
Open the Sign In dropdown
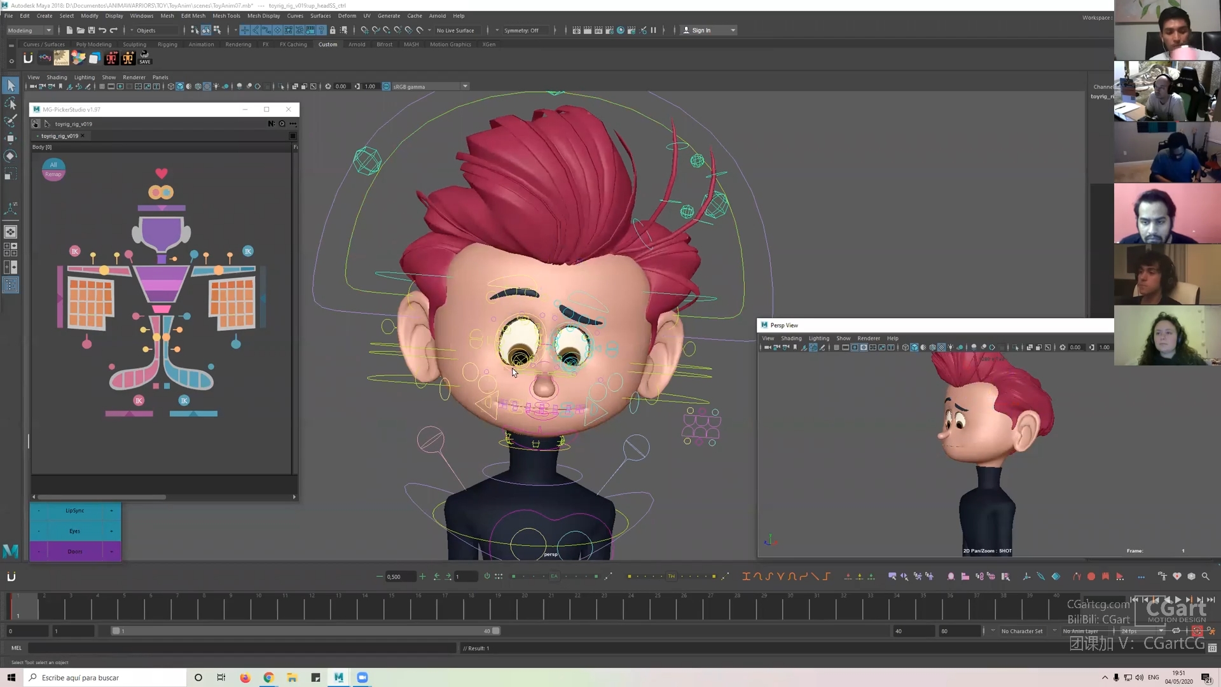tap(708, 30)
